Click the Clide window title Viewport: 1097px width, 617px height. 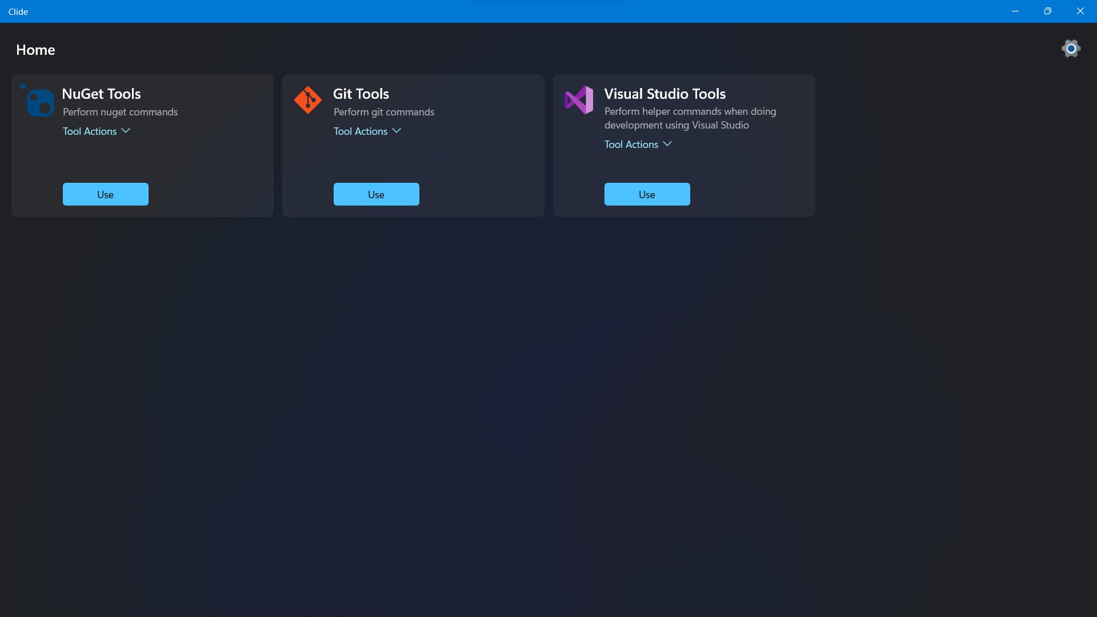click(18, 11)
